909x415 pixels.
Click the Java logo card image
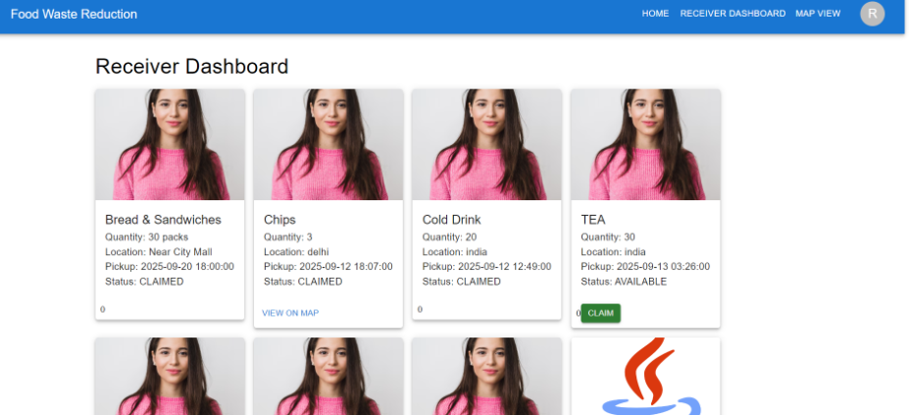[x=645, y=377]
